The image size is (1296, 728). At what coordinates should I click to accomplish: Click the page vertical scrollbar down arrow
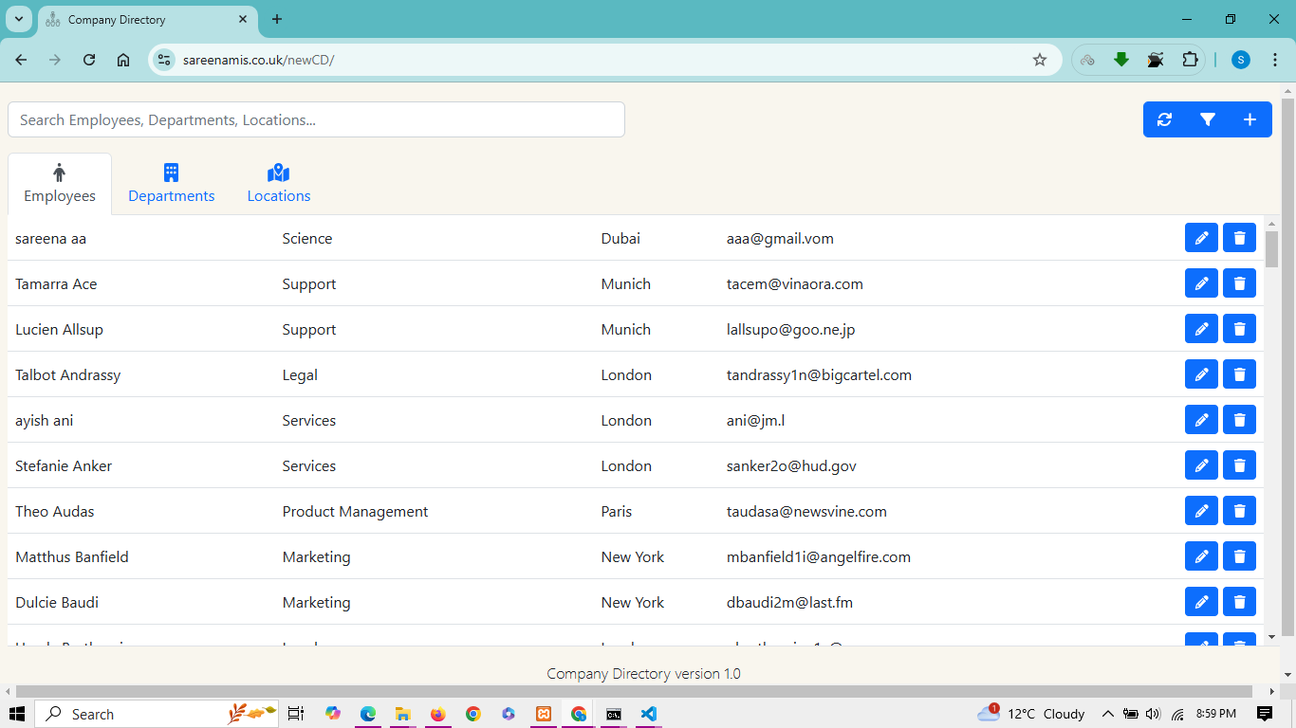click(x=1288, y=674)
